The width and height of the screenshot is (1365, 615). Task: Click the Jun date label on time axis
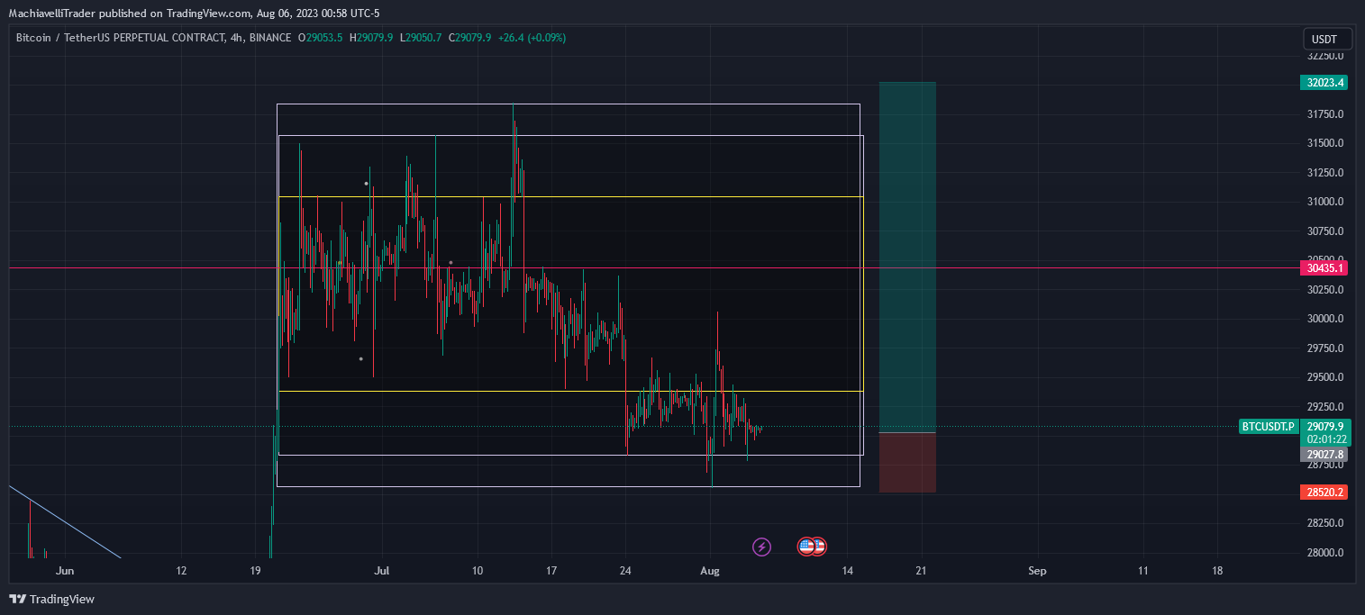tap(64, 570)
